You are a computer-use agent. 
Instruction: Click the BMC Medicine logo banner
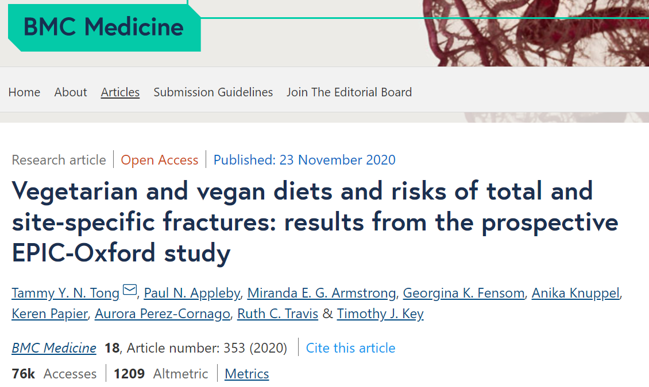click(x=105, y=28)
